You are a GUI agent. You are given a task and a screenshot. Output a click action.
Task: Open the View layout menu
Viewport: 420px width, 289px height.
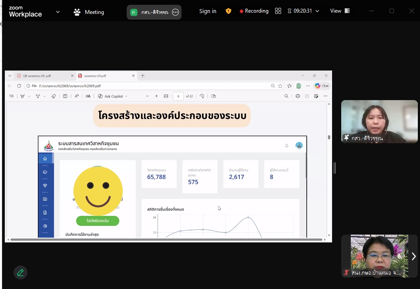pos(339,11)
